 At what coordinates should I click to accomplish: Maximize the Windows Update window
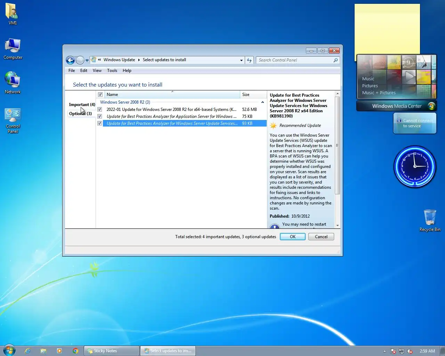click(x=323, y=51)
